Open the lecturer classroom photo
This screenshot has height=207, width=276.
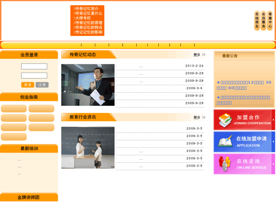pos(88,85)
